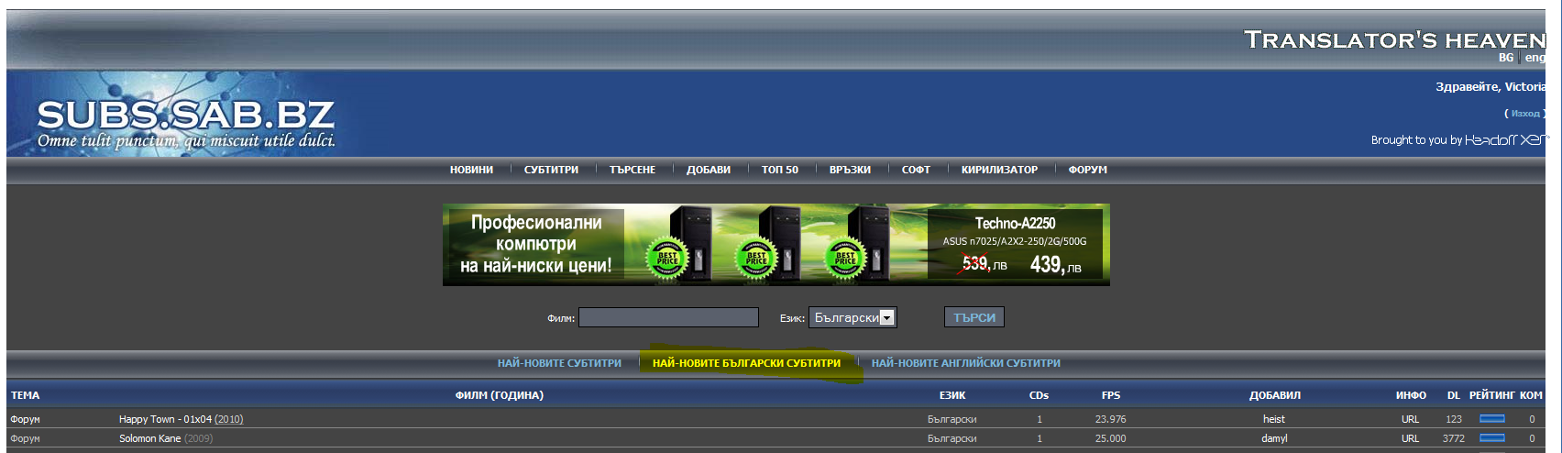Click the КОМ column header

1531,395
